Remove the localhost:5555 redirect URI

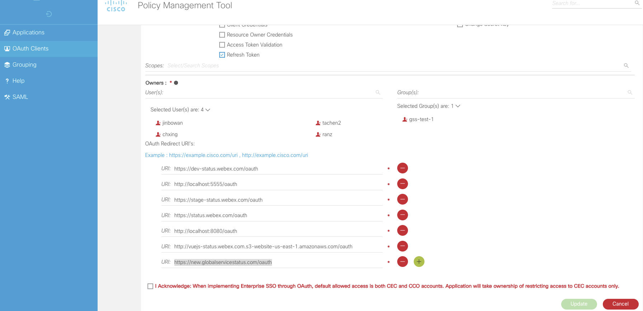tap(402, 184)
